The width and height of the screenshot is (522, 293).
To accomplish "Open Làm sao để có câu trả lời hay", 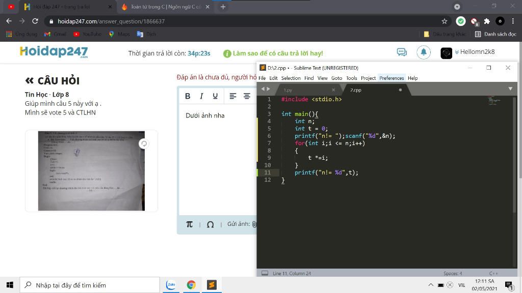I will 273,53.
